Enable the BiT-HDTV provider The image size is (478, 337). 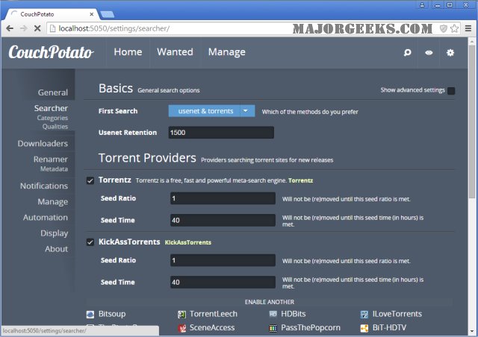coord(389,327)
